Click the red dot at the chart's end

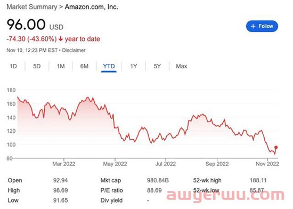[276, 148]
